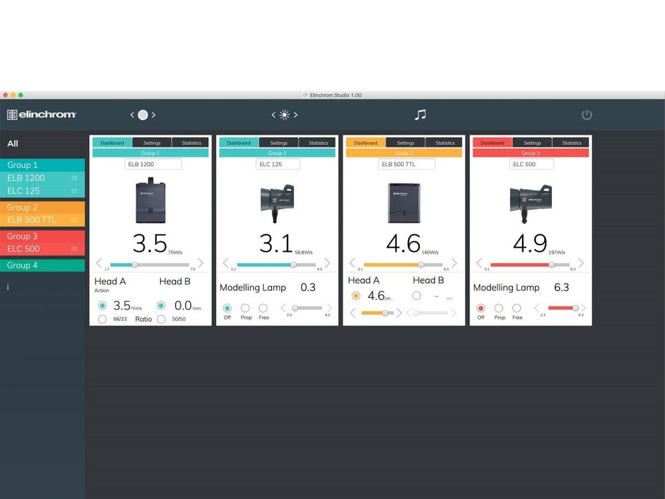Screen dimensions: 665x499
Task: Click the drag handle beside ELC 500
Action: [x=74, y=249]
